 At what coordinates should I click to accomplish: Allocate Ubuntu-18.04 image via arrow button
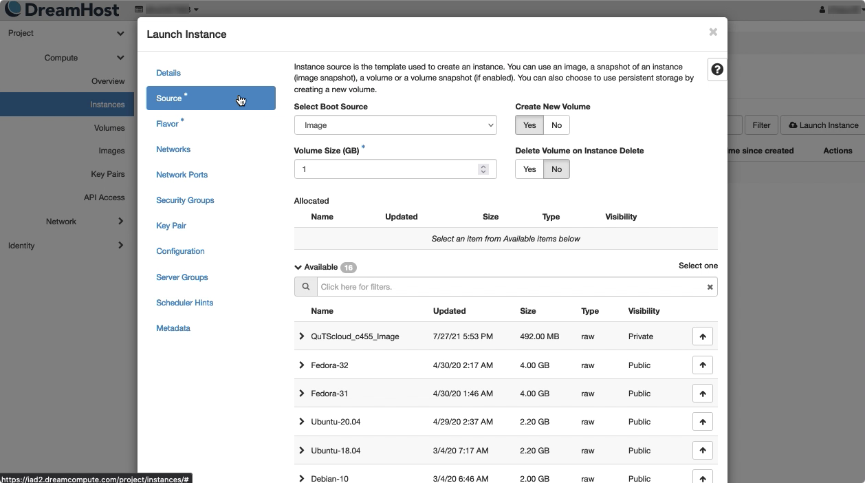click(702, 451)
